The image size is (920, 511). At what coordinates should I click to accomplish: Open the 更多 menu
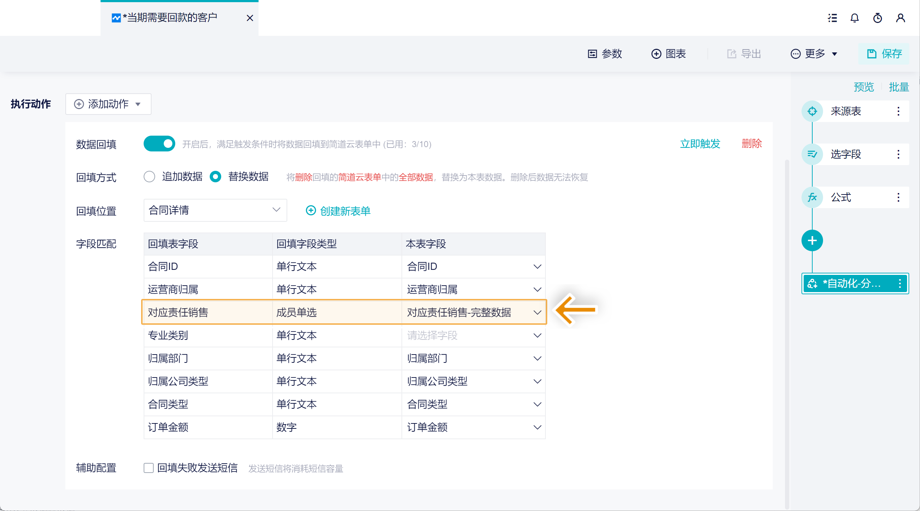point(814,54)
